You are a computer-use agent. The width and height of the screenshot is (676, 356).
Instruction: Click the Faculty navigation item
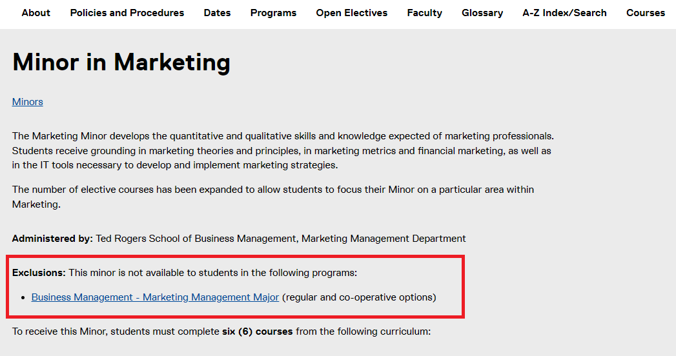(424, 13)
